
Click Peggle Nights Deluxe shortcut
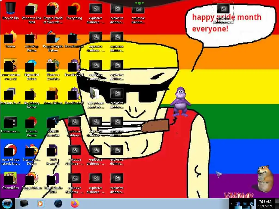(x=53, y=41)
